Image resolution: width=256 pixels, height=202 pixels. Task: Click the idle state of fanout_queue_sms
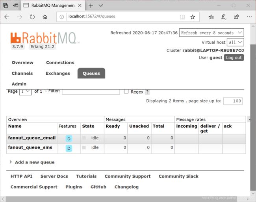(x=95, y=147)
